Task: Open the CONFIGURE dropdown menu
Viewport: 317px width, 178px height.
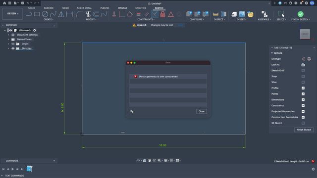Action: 197,19
